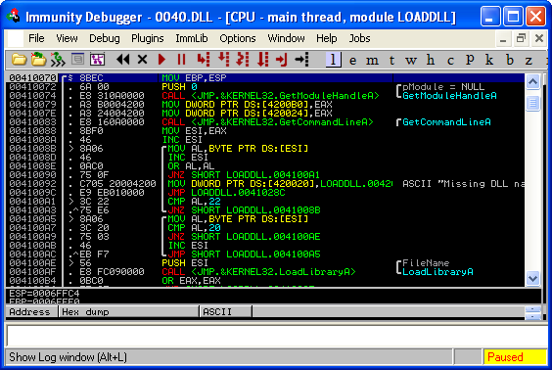Click the Go to address arrow icon

point(301,60)
